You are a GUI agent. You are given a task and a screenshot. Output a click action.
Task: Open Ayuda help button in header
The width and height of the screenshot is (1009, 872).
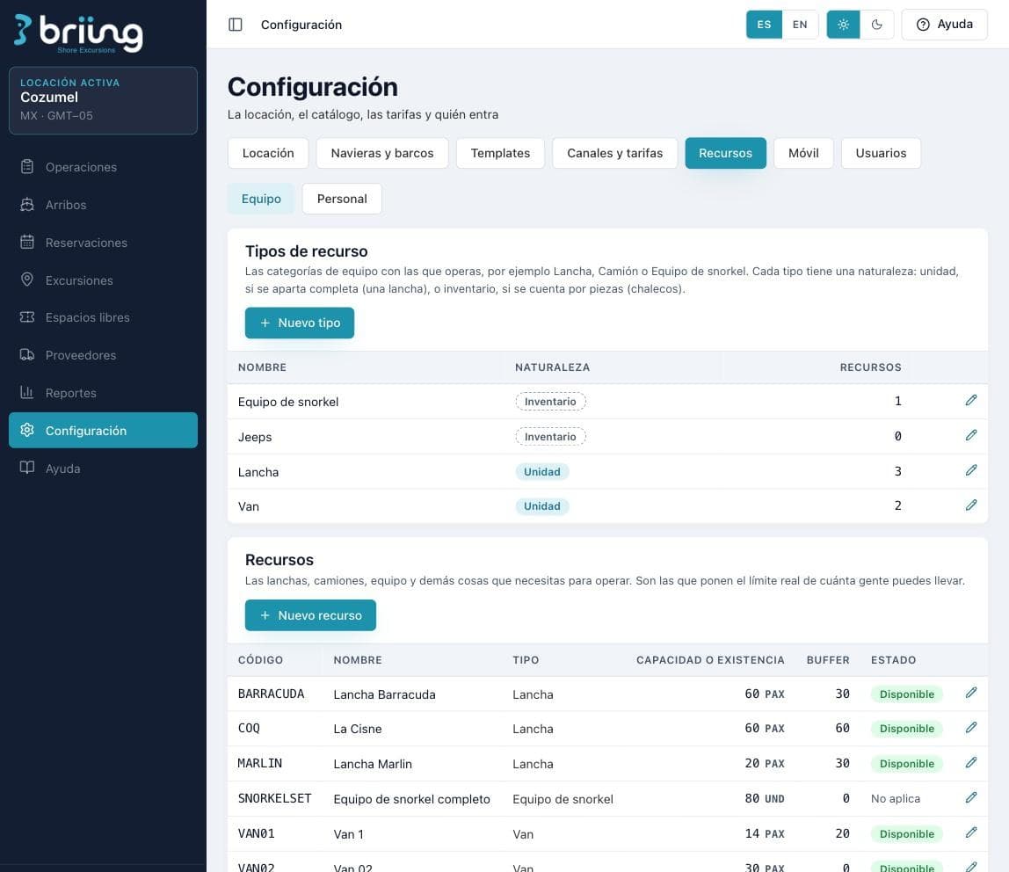pos(944,25)
